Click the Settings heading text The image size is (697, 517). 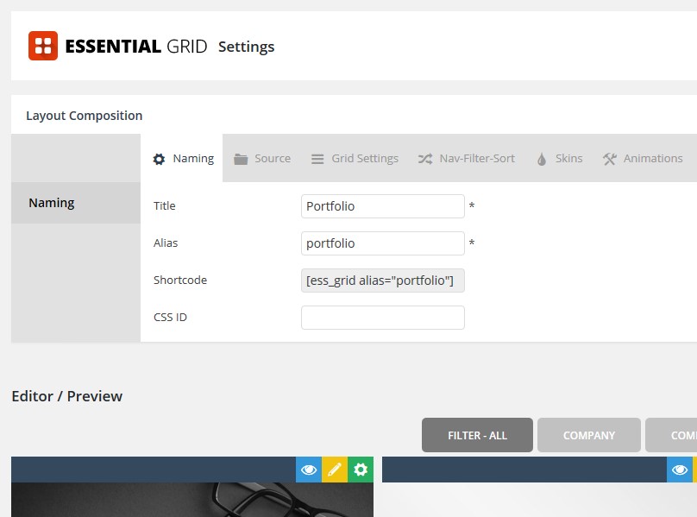coord(246,47)
